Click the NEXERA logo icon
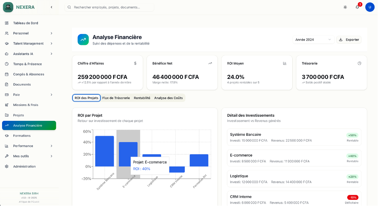 8,7
